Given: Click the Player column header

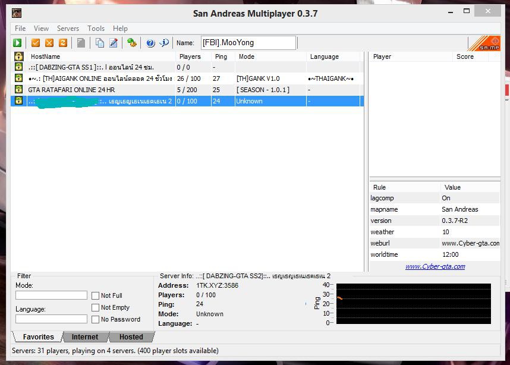Looking at the screenshot, I should (x=411, y=56).
